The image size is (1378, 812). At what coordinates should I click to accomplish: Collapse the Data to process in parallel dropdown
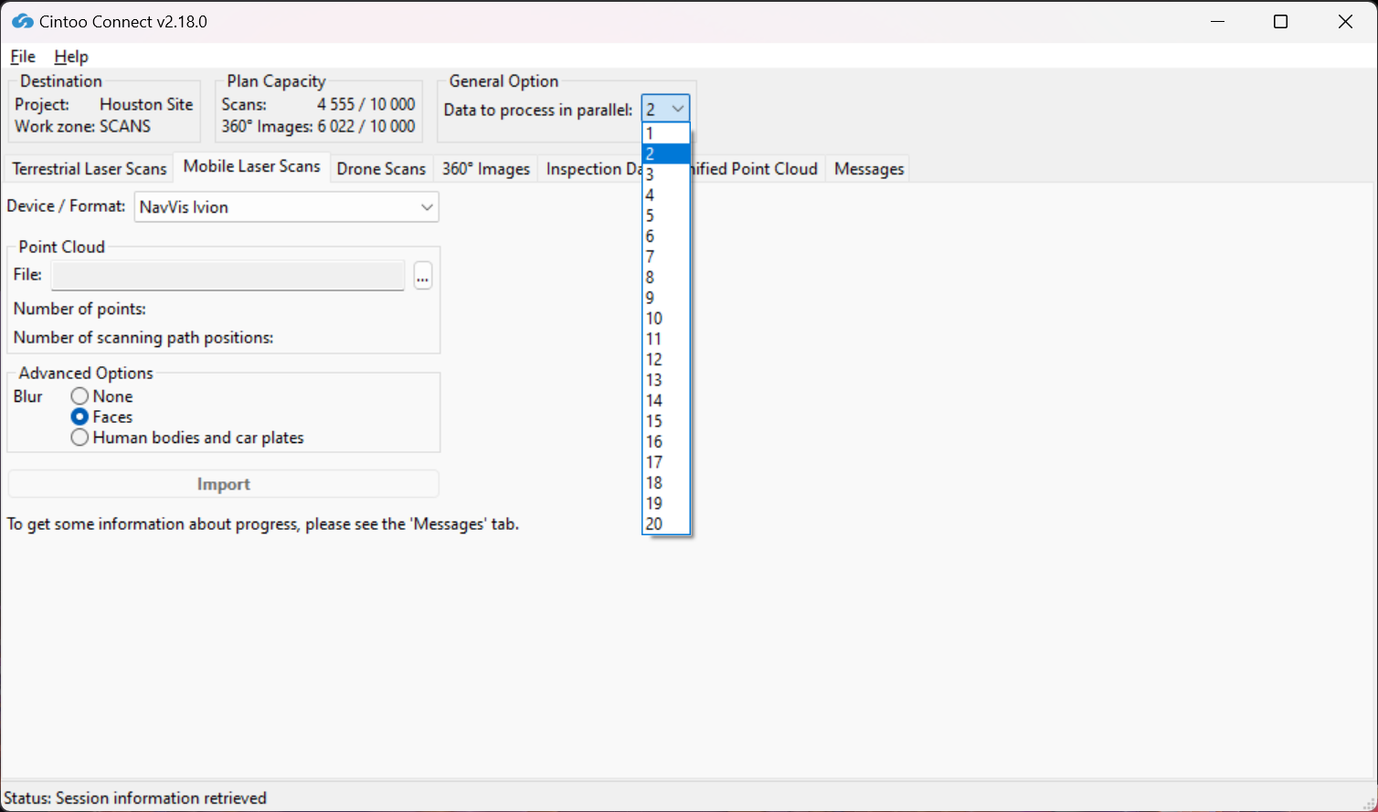pyautogui.click(x=665, y=110)
